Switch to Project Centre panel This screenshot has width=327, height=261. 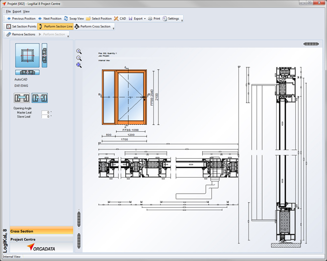coord(41,239)
